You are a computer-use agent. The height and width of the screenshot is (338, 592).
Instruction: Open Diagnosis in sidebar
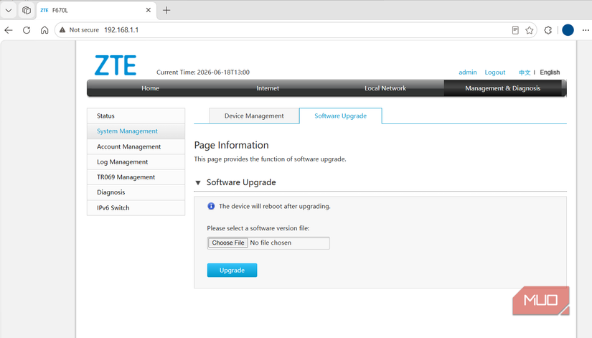136,192
